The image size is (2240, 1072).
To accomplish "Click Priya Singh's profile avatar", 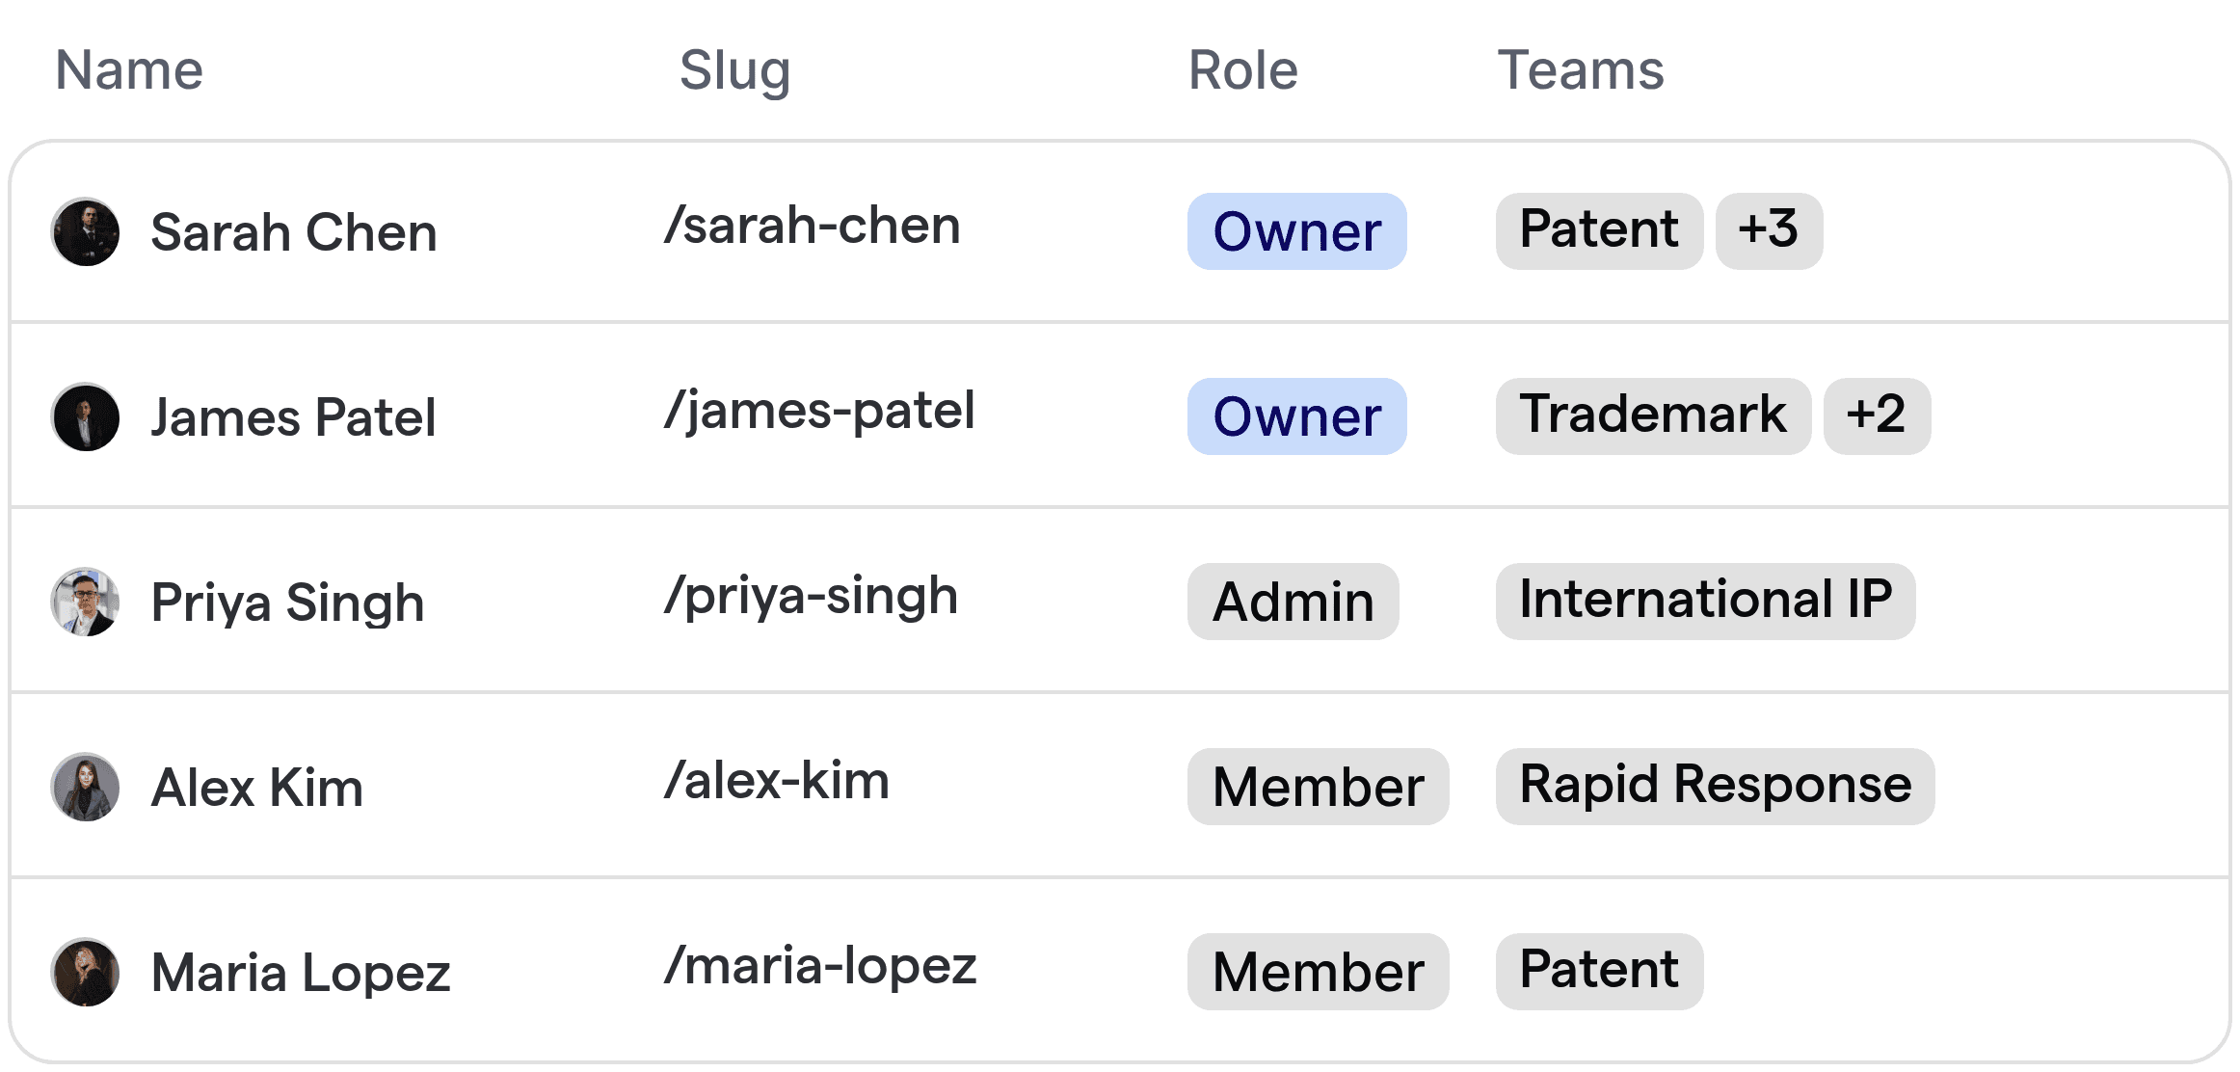I will coord(86,602).
